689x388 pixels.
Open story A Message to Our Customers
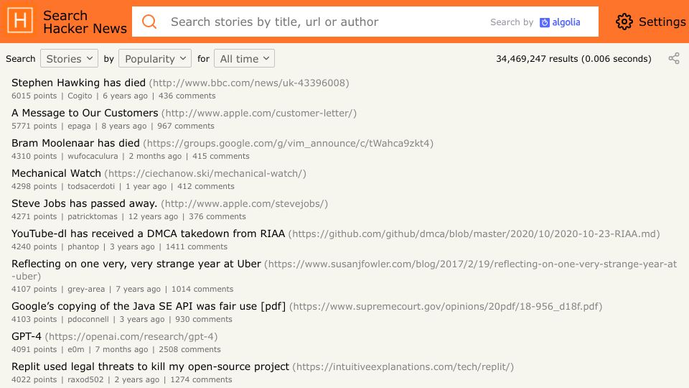(85, 113)
